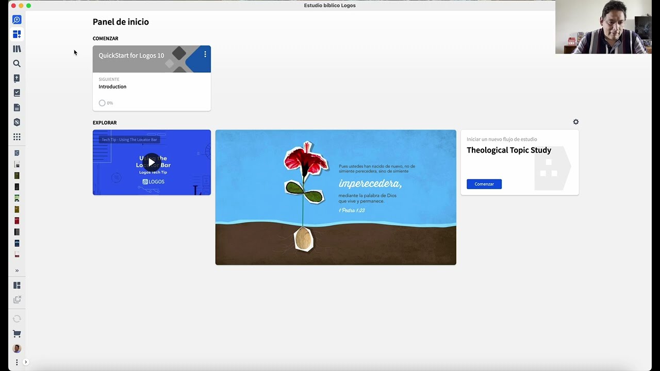Open the hexagon shield icon in sidebar

(x=17, y=122)
